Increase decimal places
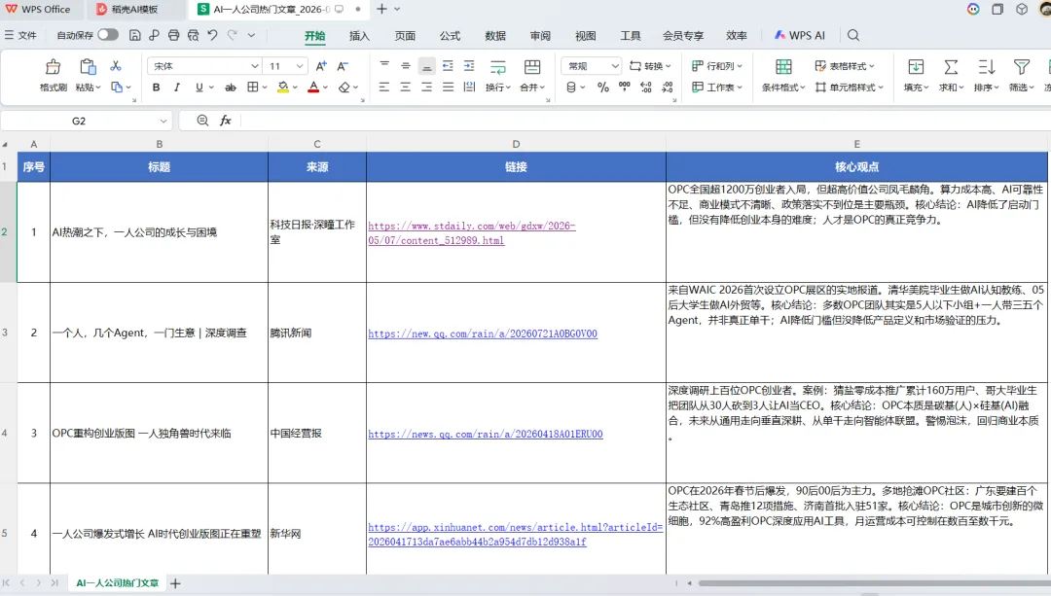Screen dimensions: 1051x596 (x=646, y=88)
